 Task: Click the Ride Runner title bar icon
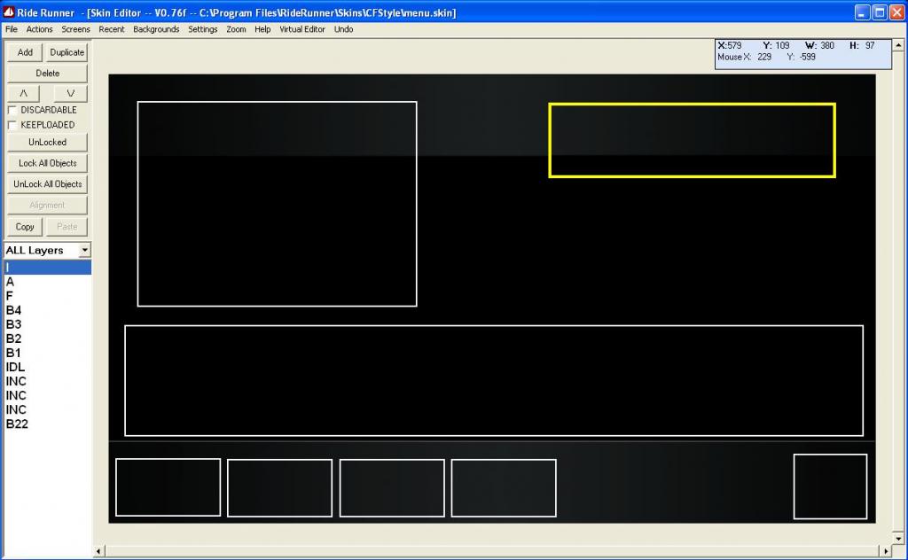click(9, 12)
